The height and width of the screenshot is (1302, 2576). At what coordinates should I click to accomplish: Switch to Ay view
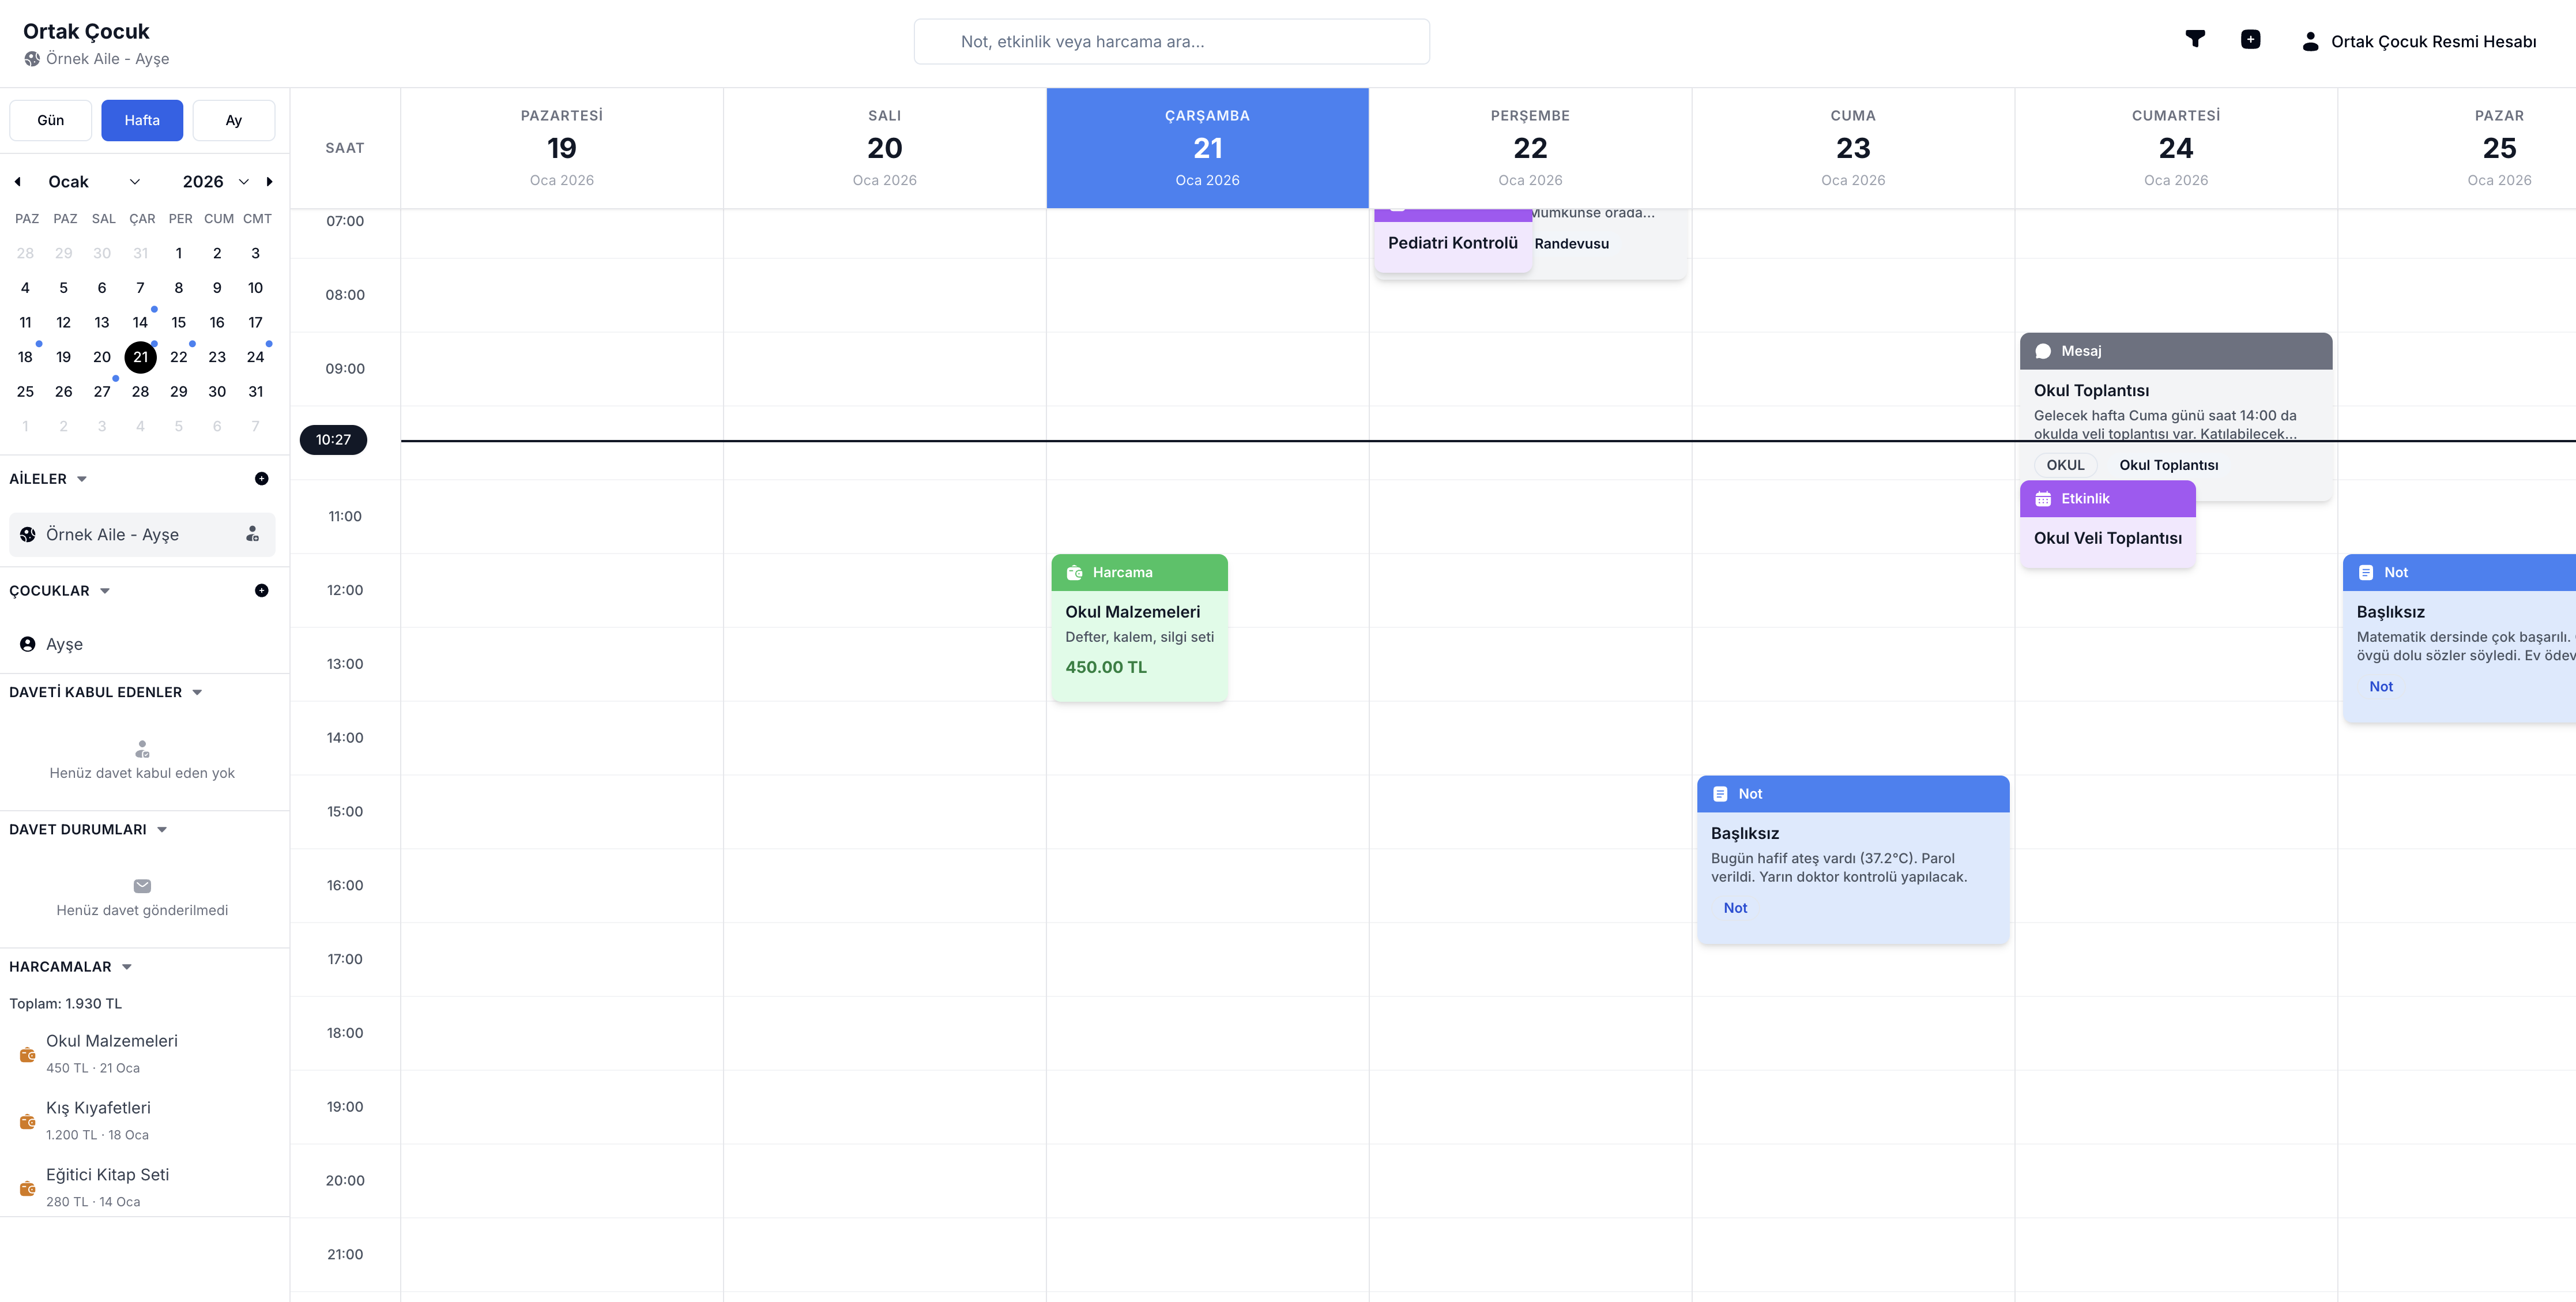(233, 120)
